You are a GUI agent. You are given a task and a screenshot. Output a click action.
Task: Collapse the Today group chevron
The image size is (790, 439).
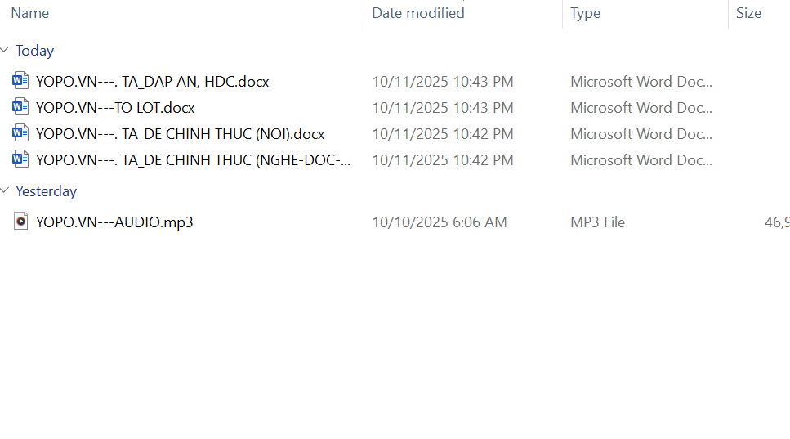6,51
